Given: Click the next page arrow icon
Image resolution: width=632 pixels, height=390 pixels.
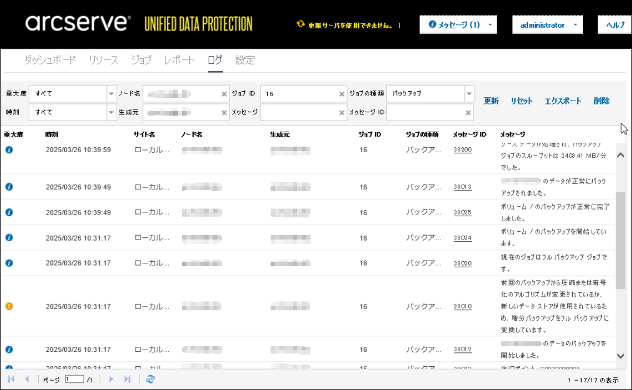Looking at the screenshot, I should [x=111, y=379].
